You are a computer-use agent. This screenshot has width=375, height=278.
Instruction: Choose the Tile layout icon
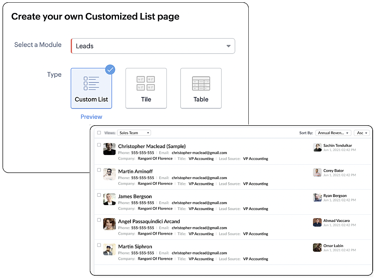(x=146, y=83)
